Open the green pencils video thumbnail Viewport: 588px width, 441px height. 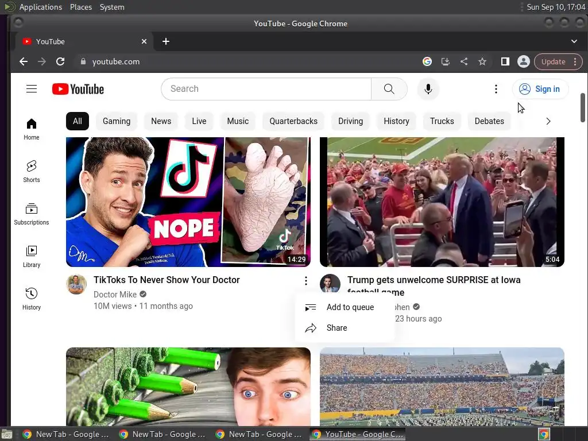click(188, 386)
